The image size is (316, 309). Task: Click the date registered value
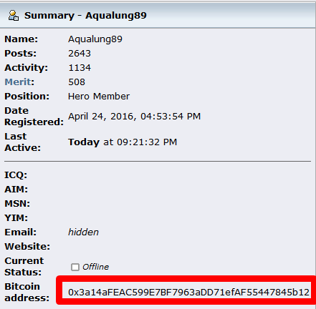pyautogui.click(x=134, y=117)
